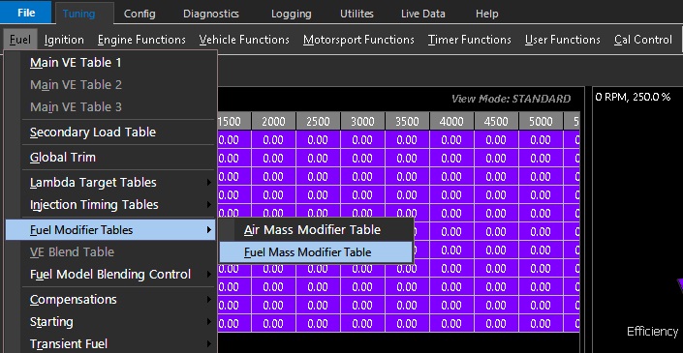Expand Fuel Model Blending Control submenu
Screen dimensions: 683x353
tap(111, 275)
